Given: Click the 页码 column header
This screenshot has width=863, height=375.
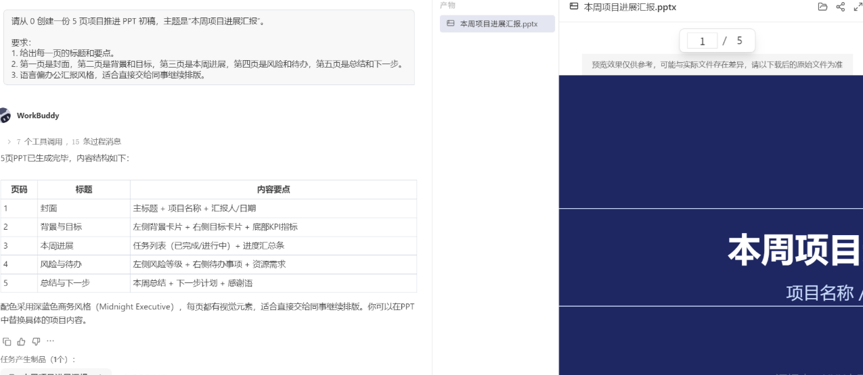Looking at the screenshot, I should [19, 190].
